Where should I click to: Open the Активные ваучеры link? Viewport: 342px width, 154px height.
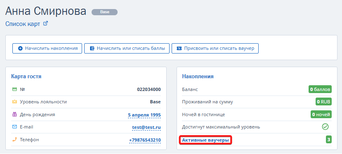205,140
